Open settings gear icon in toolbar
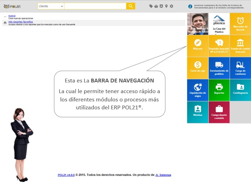The image size is (251, 189). (172, 6)
